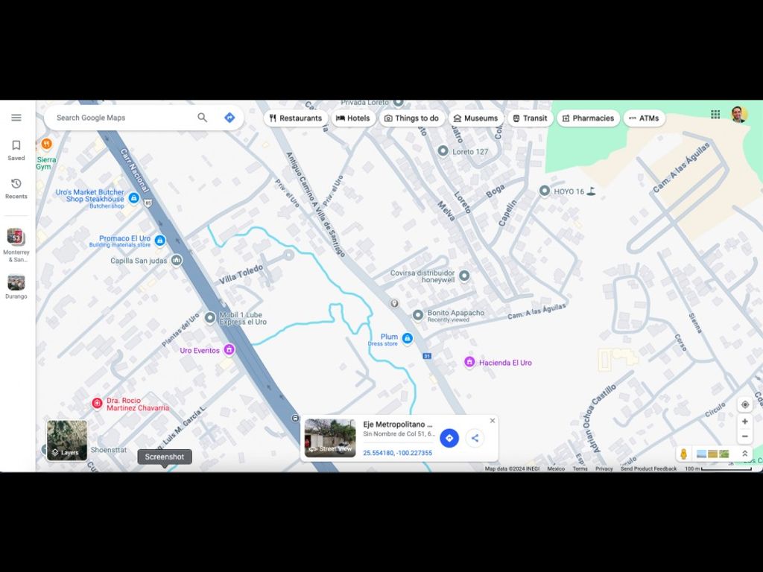The width and height of the screenshot is (763, 572).
Task: Share the Eje Metropolitano location
Action: (475, 438)
